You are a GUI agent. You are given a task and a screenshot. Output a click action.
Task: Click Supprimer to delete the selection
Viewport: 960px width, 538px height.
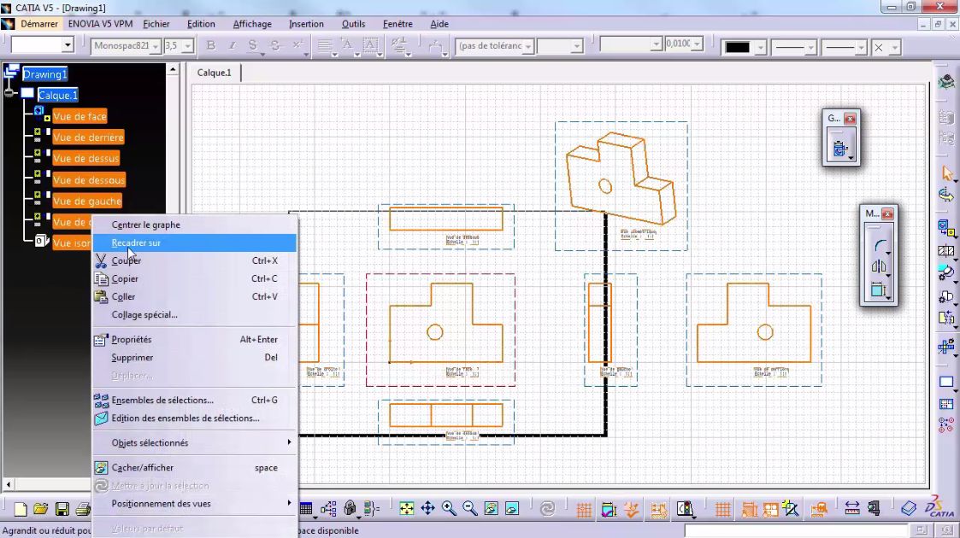point(132,357)
